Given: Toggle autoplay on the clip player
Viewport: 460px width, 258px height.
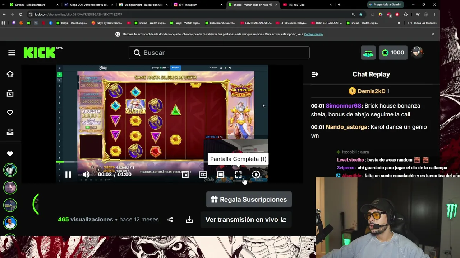Looking at the screenshot, I should point(256,175).
